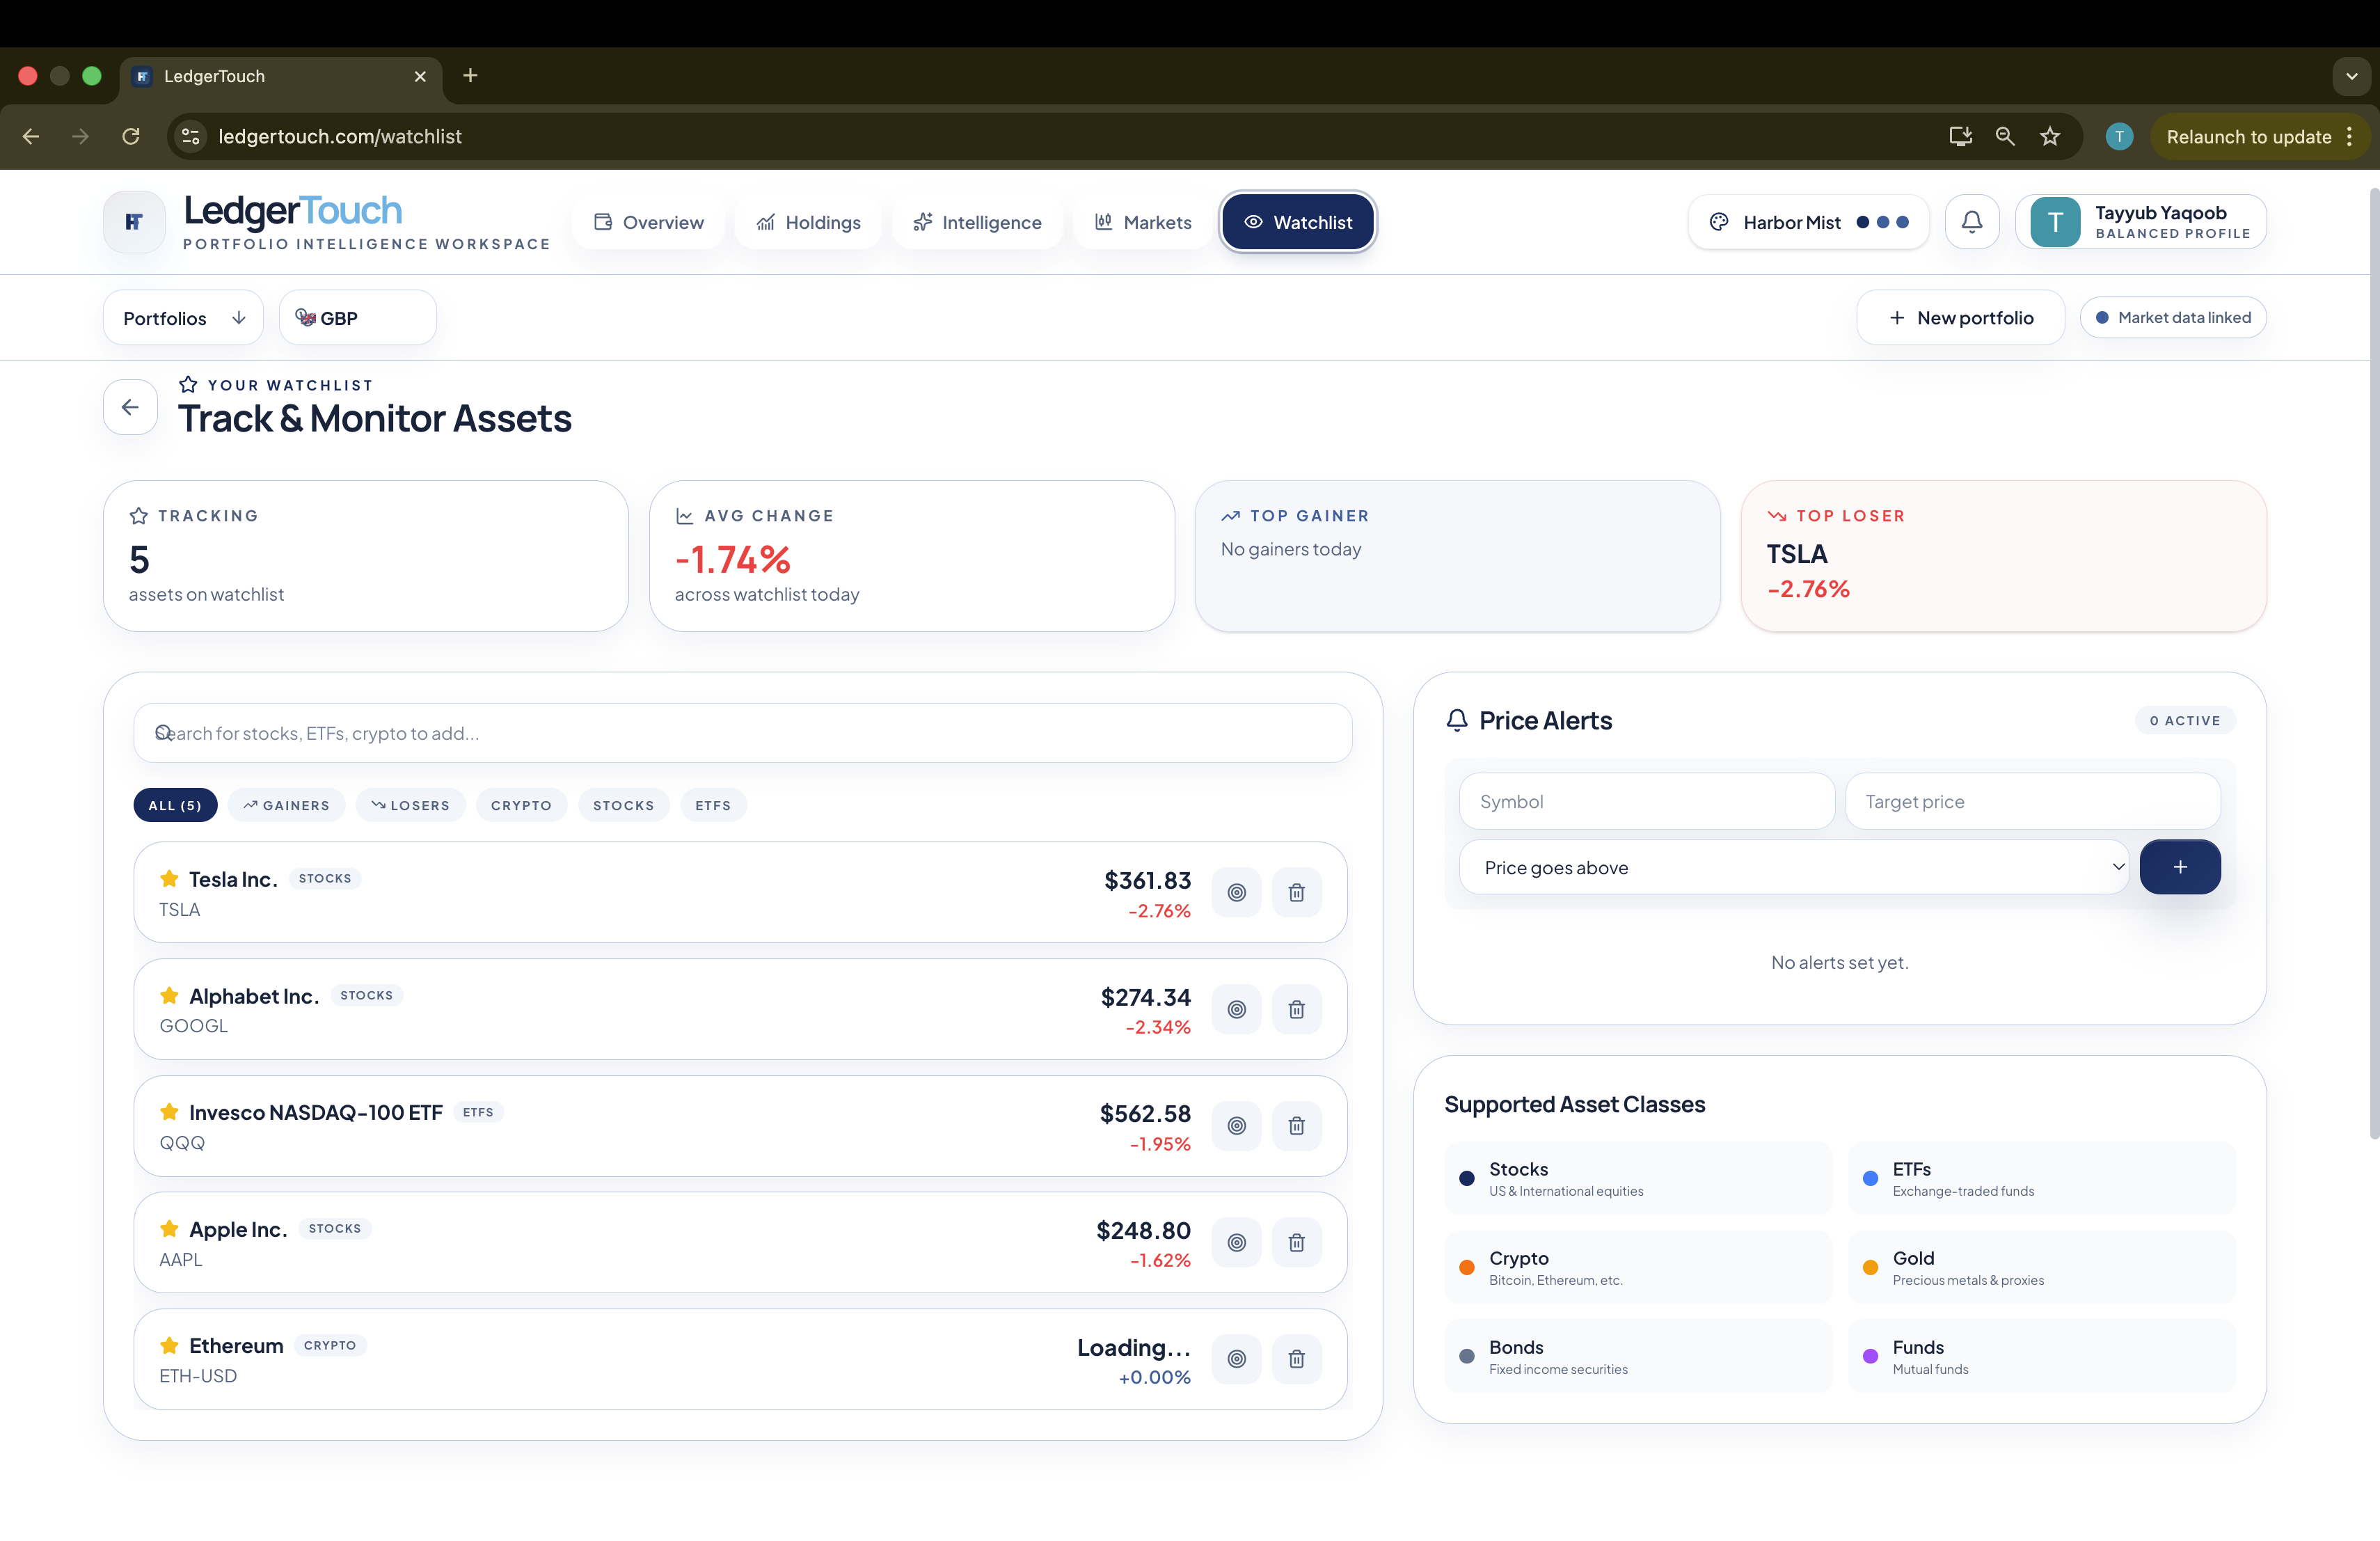Switch to the Markets tab
Image resolution: width=2380 pixels, height=1541 pixels.
(1142, 222)
